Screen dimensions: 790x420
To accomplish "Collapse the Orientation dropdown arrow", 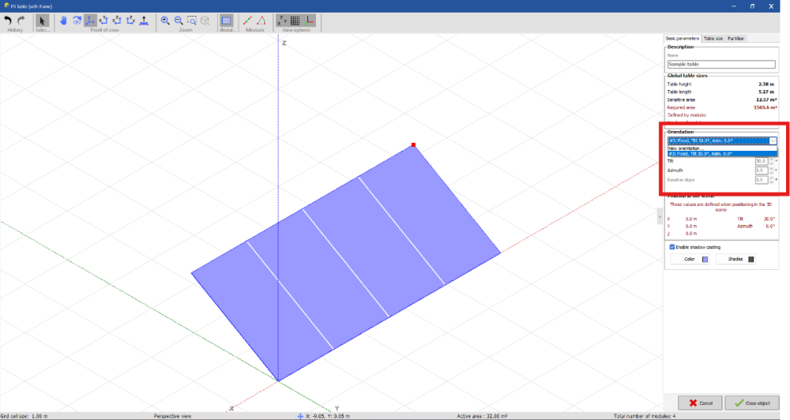I will point(773,141).
